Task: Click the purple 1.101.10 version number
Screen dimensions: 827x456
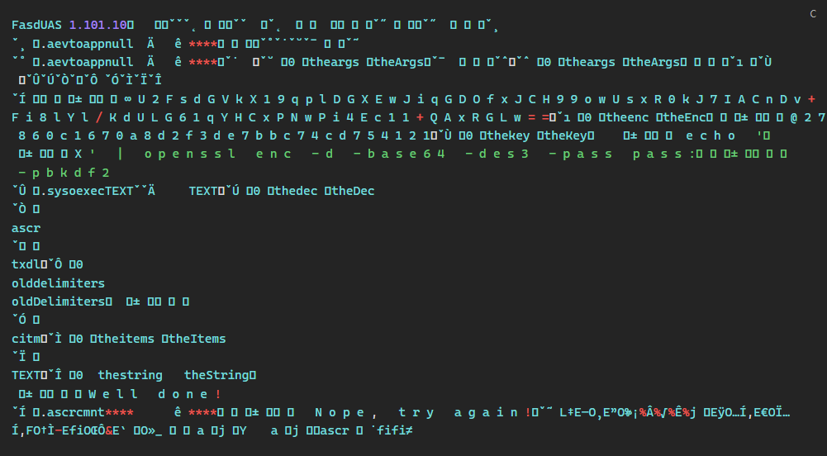Action: 97,26
